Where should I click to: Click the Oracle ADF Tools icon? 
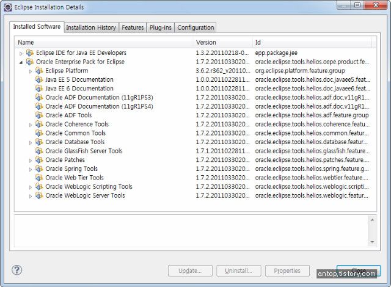coord(39,115)
